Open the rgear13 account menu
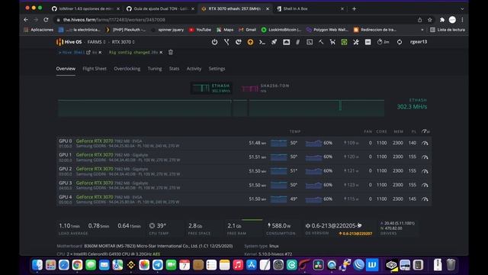The width and height of the screenshot is (488, 275). 419,42
